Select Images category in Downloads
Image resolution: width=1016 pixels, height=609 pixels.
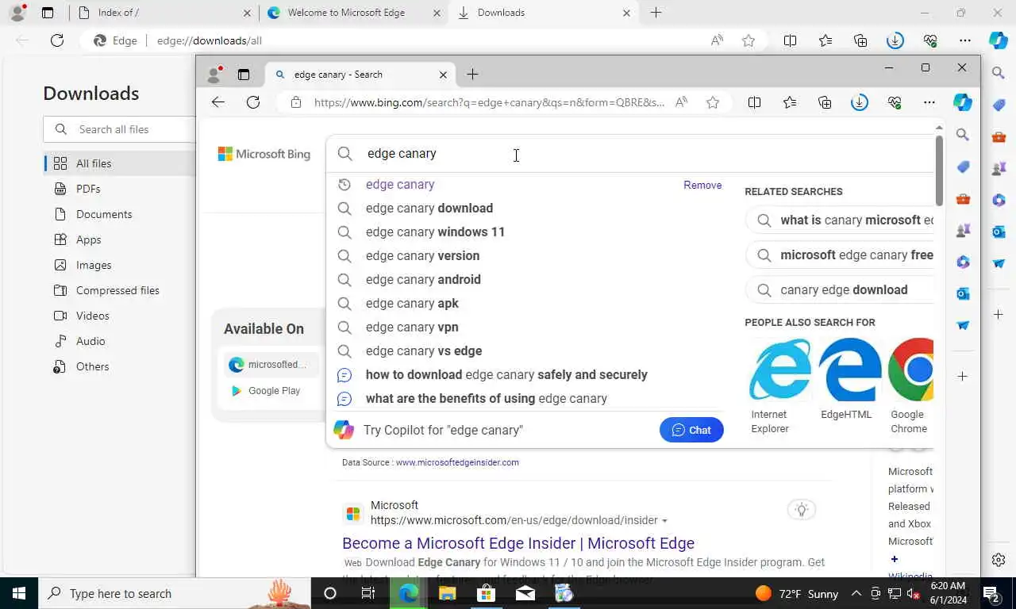click(x=119, y=265)
